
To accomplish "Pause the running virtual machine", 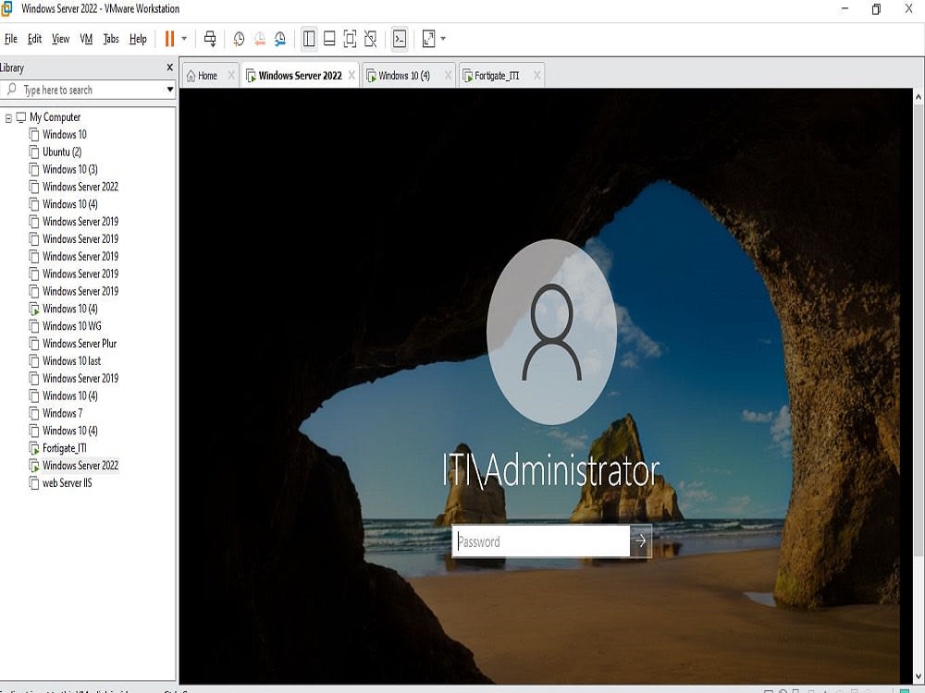I will coord(170,38).
